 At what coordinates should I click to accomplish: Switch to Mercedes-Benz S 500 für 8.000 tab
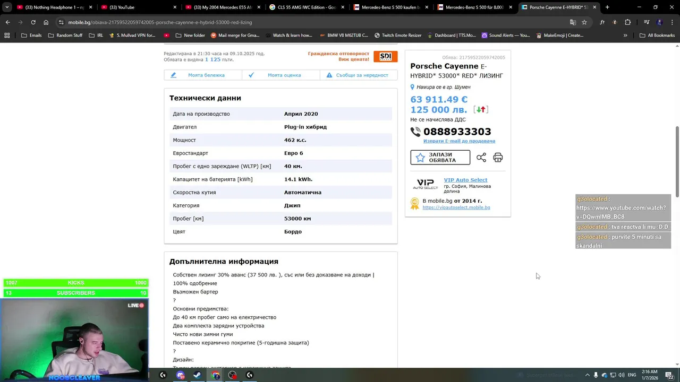[x=476, y=7]
